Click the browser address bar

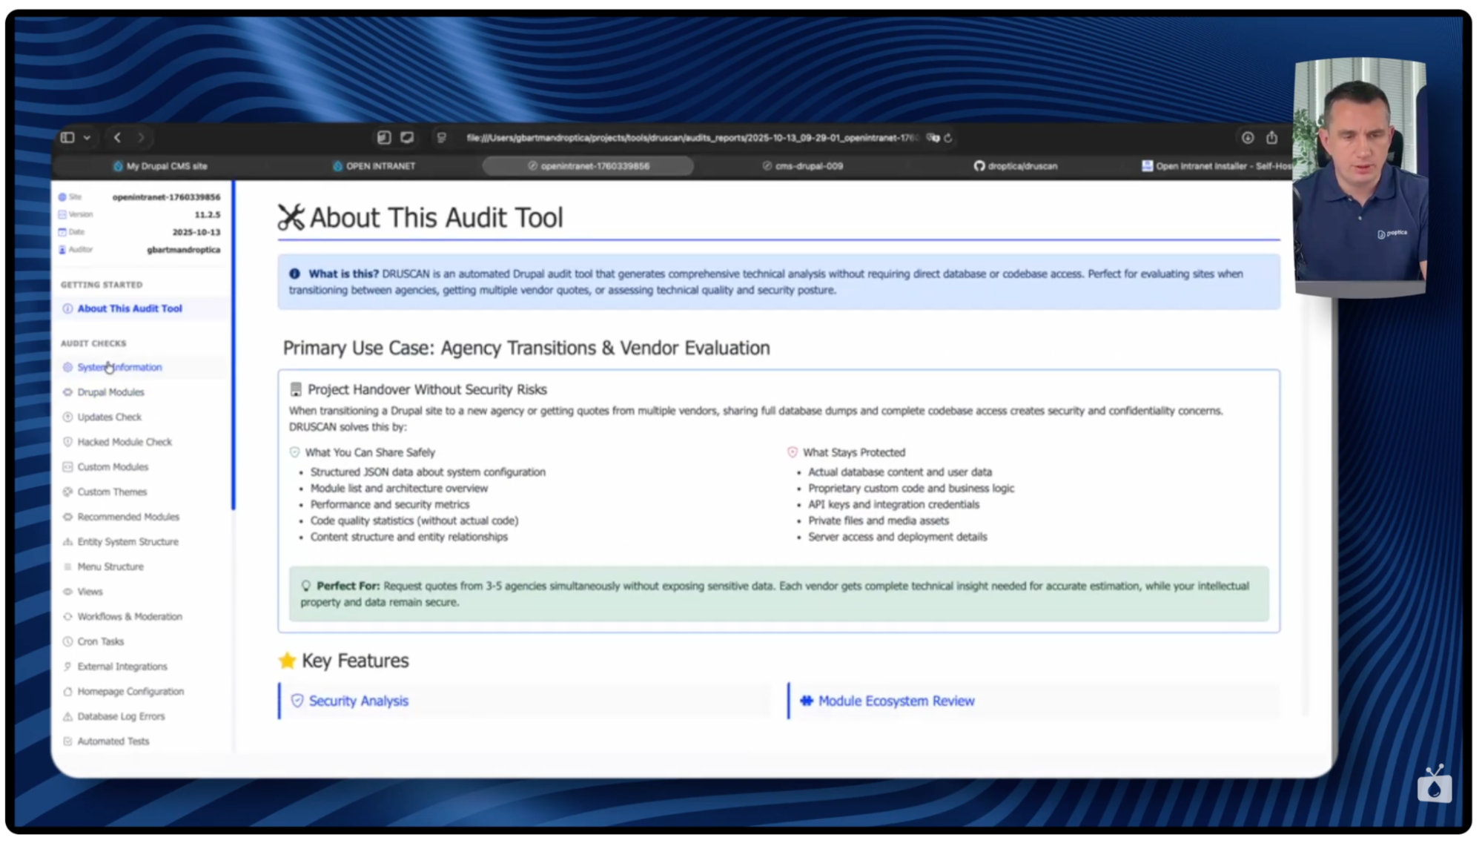coord(689,137)
